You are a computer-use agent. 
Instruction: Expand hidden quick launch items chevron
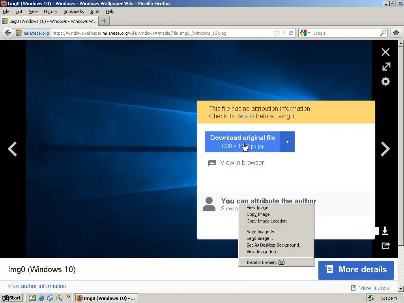tap(68, 297)
